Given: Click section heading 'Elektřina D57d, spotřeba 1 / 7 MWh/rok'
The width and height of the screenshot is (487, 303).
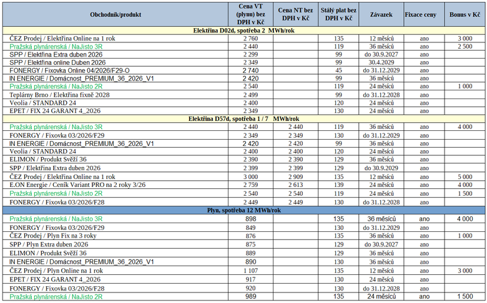Looking at the screenshot, I should [x=243, y=119].
